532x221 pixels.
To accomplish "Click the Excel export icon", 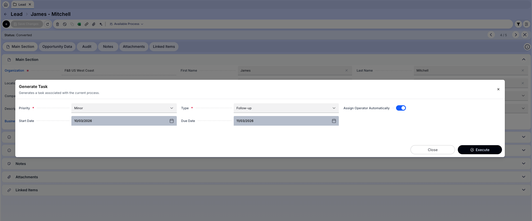I will tap(79, 24).
